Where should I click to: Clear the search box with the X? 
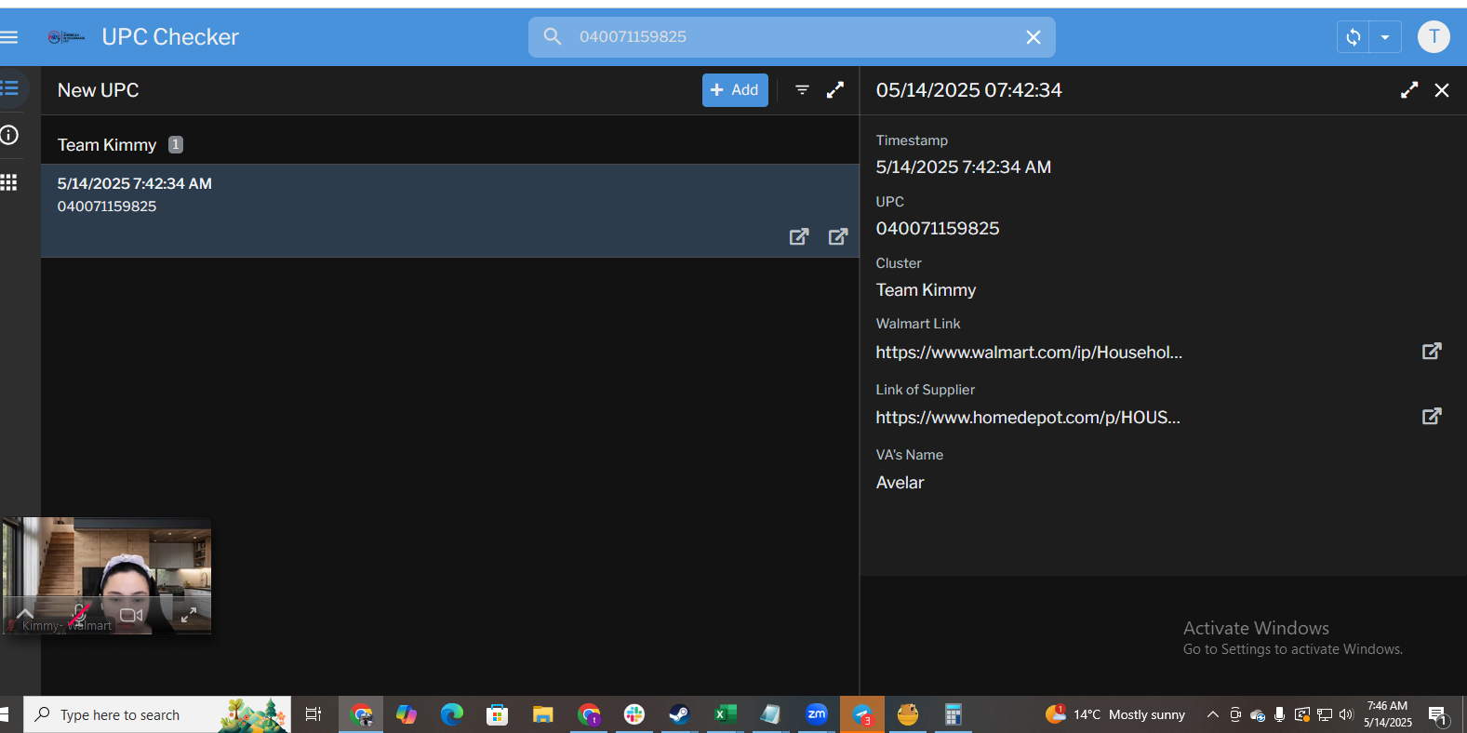coord(1033,37)
